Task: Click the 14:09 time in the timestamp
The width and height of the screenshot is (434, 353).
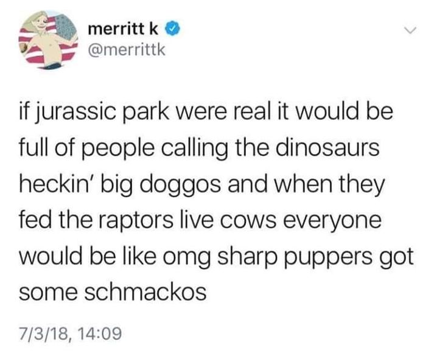Action: click(x=100, y=333)
